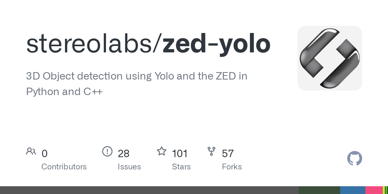The width and height of the screenshot is (388, 194).
Task: Click the repository description text
Action: click(x=137, y=84)
